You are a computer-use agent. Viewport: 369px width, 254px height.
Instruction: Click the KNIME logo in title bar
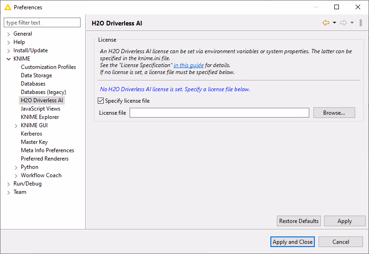(x=7, y=7)
